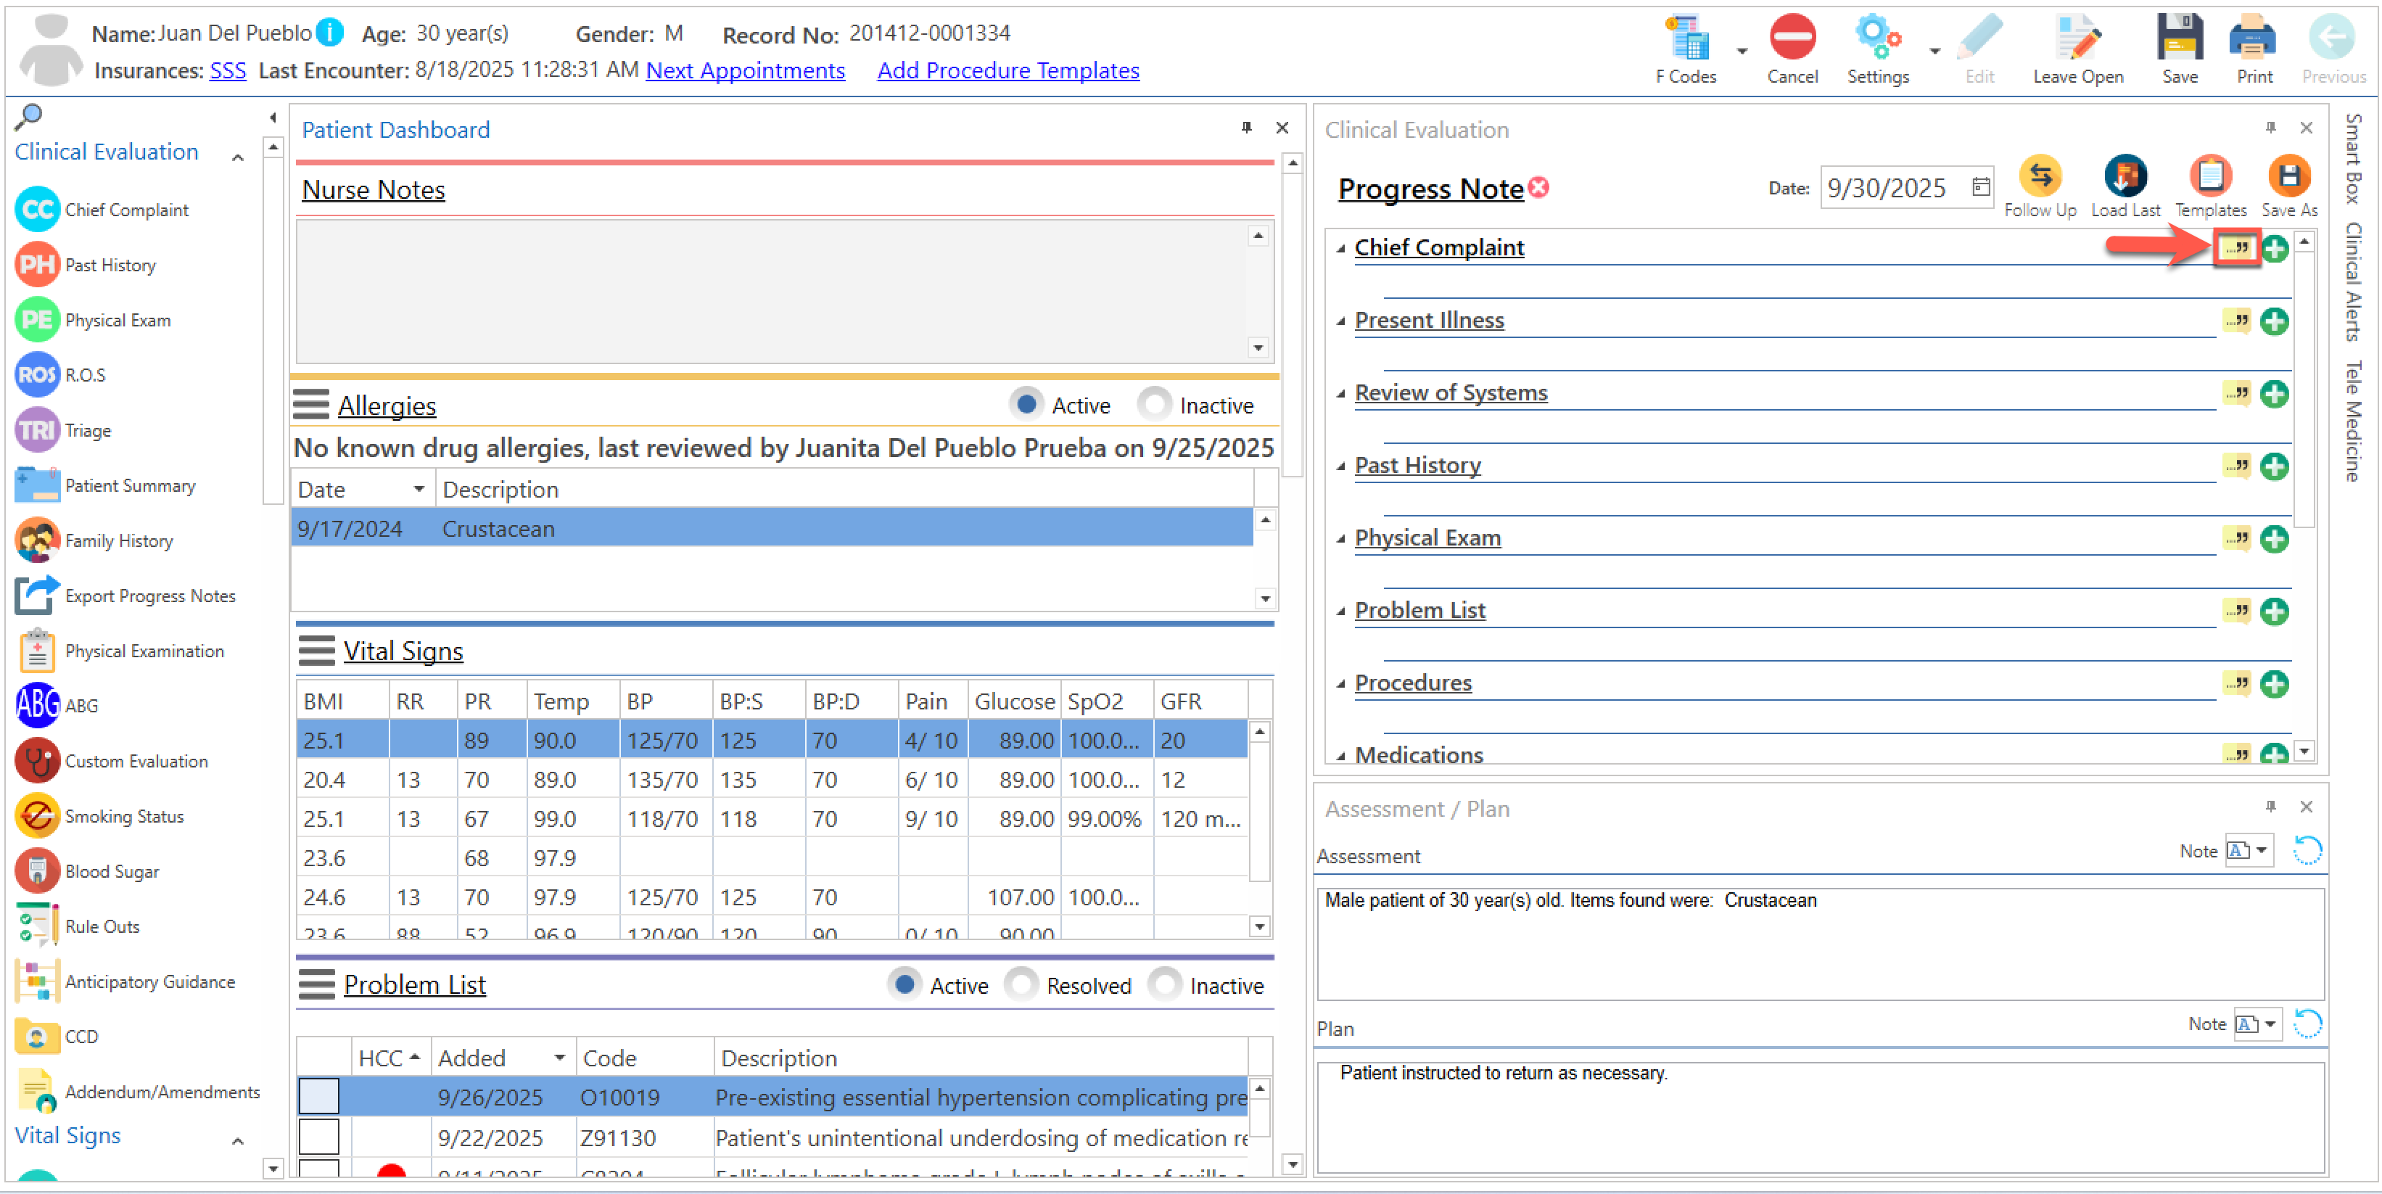Open the Progress Note date picker
The width and height of the screenshot is (2382, 1194).
pyautogui.click(x=1981, y=188)
